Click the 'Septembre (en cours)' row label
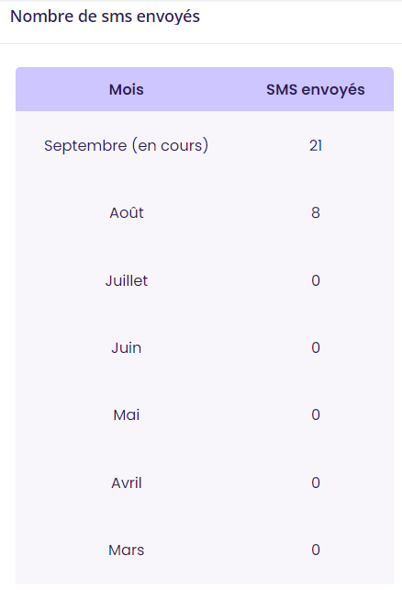Image resolution: width=402 pixels, height=590 pixels. click(x=127, y=145)
